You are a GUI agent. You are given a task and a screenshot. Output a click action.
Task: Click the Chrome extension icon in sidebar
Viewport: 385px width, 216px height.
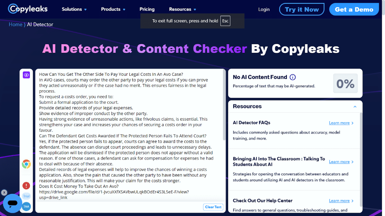coord(26,164)
